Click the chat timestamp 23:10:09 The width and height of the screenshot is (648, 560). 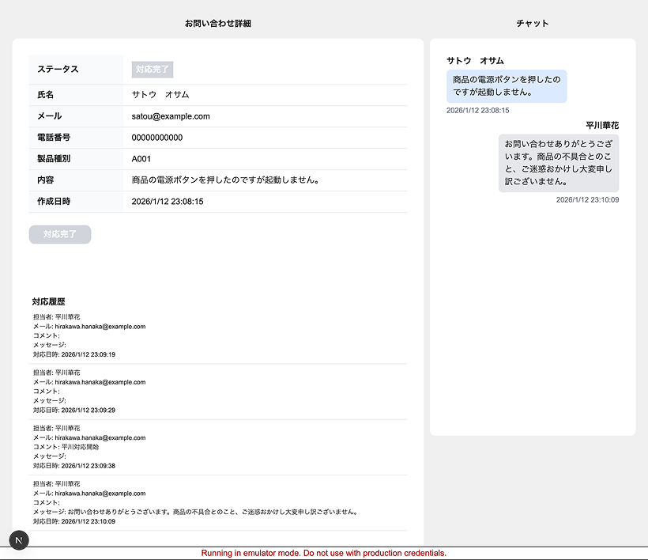click(587, 200)
